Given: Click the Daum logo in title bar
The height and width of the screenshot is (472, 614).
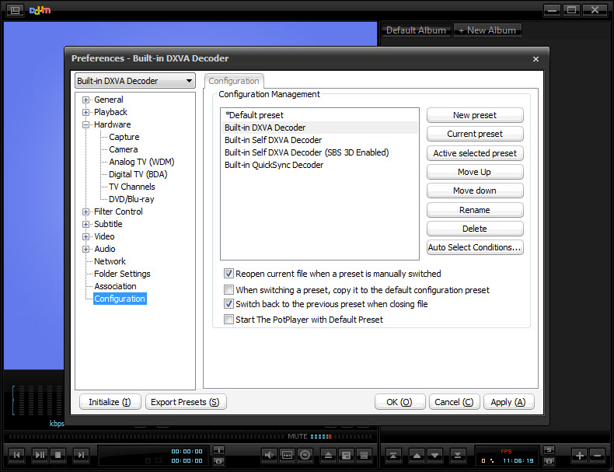Looking at the screenshot, I should (40, 10).
